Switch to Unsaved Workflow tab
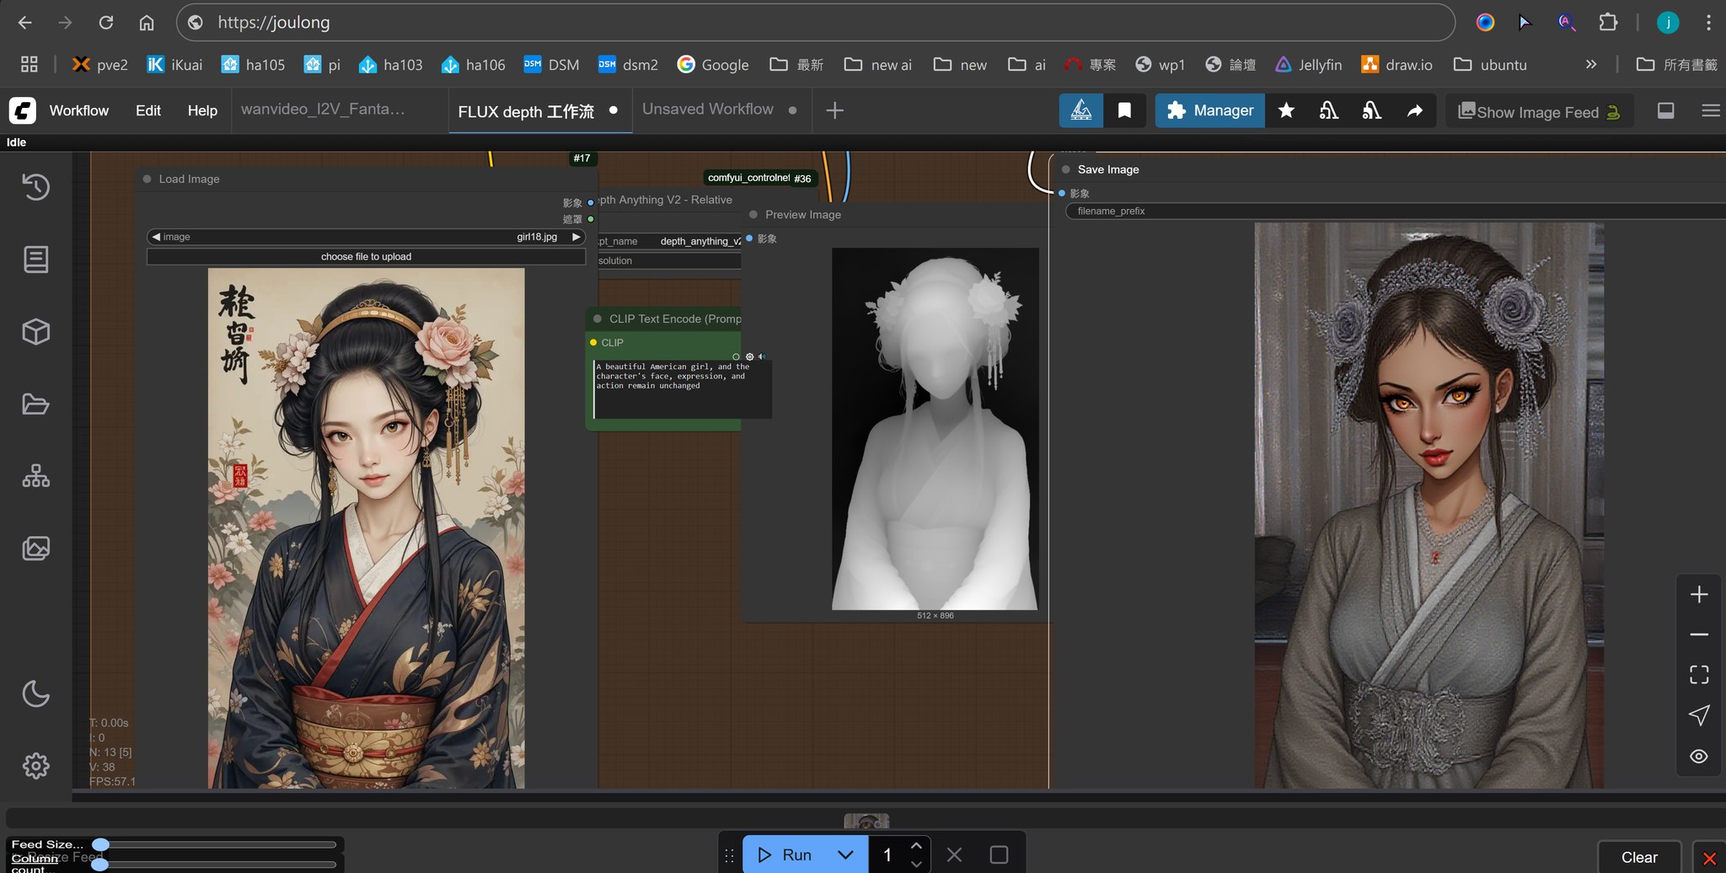This screenshot has width=1726, height=873. [708, 110]
